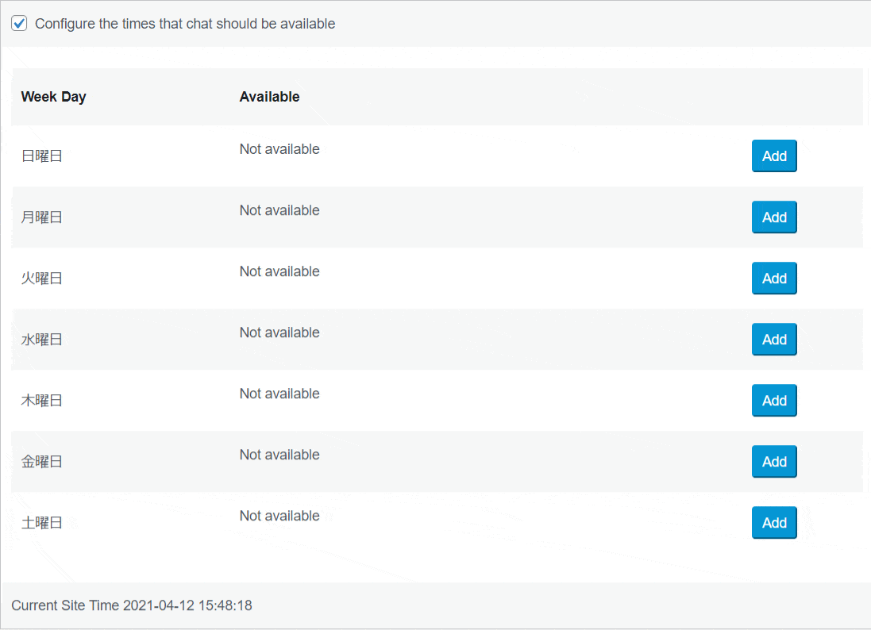Viewport: 871px width, 630px height.
Task: Click the Current Site Time text
Action: (x=132, y=605)
